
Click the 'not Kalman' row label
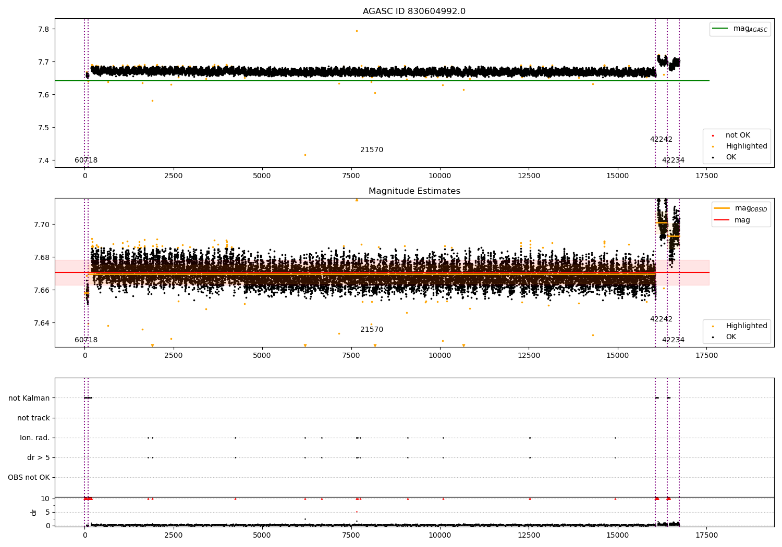(29, 398)
